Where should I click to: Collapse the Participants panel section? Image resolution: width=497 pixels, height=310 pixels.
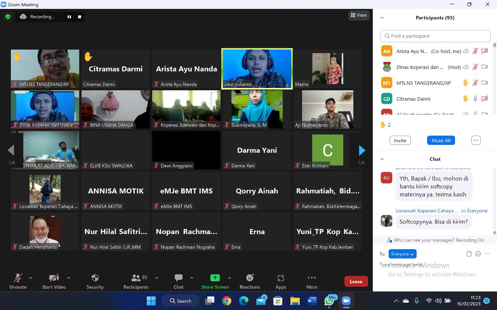click(382, 18)
